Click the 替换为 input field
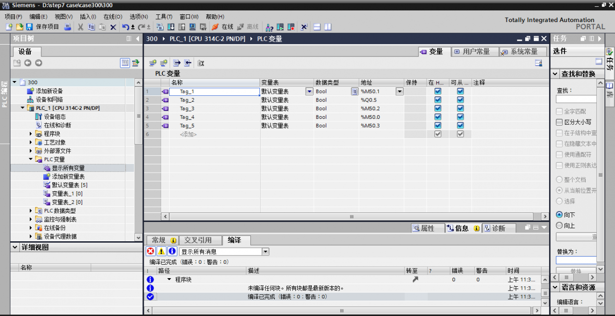615x316 pixels. pos(576,260)
